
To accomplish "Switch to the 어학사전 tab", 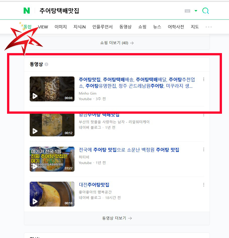I will (176, 27).
